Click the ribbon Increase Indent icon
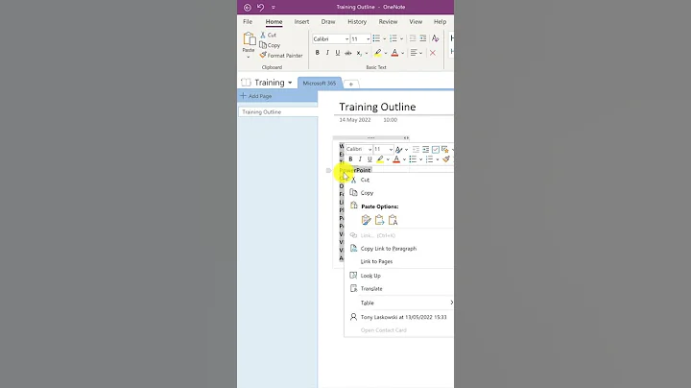Image resolution: width=691 pixels, height=388 pixels. point(423,38)
